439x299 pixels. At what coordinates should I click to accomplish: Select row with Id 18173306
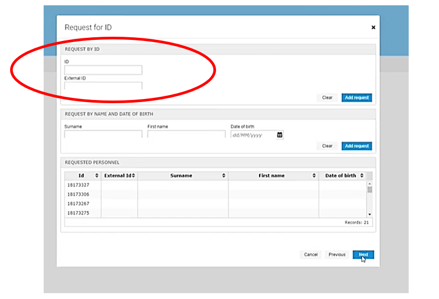tap(78, 194)
